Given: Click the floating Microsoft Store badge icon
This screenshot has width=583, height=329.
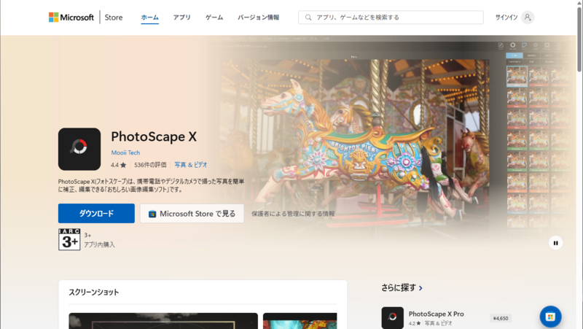Looking at the screenshot, I should (x=550, y=317).
